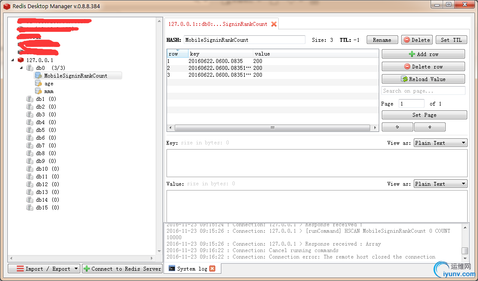The image size is (478, 281).
Task: Click the Redis Desktop Manager title bar icon
Action: 7,6
